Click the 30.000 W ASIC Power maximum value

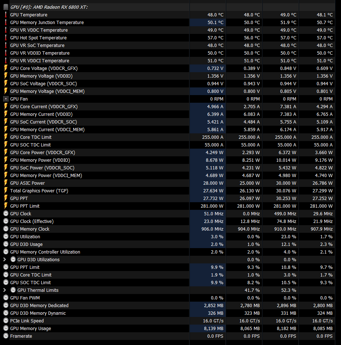tap(286, 183)
